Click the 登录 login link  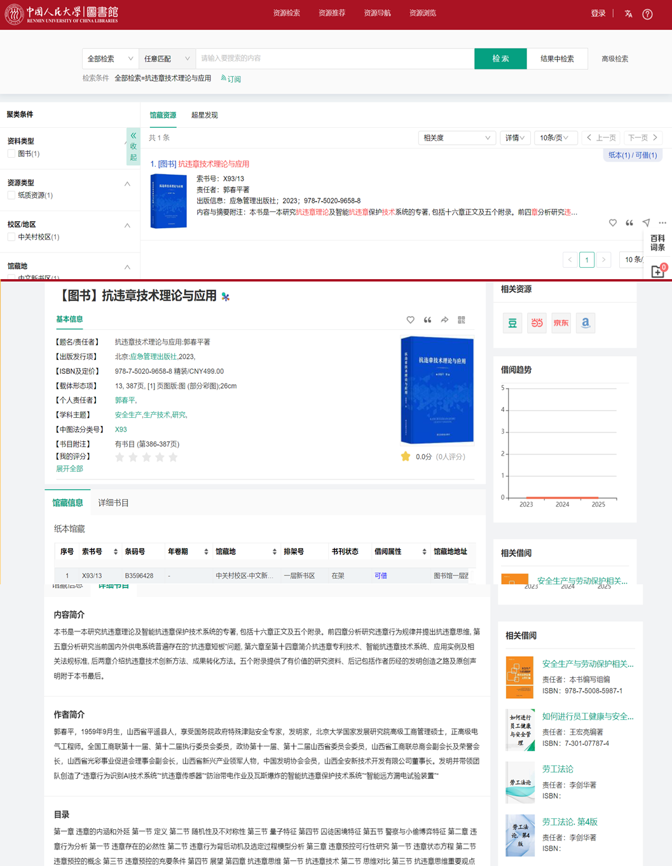click(x=598, y=13)
